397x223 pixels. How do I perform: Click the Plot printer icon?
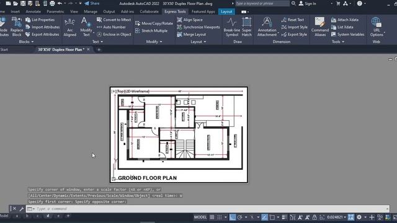52,4
